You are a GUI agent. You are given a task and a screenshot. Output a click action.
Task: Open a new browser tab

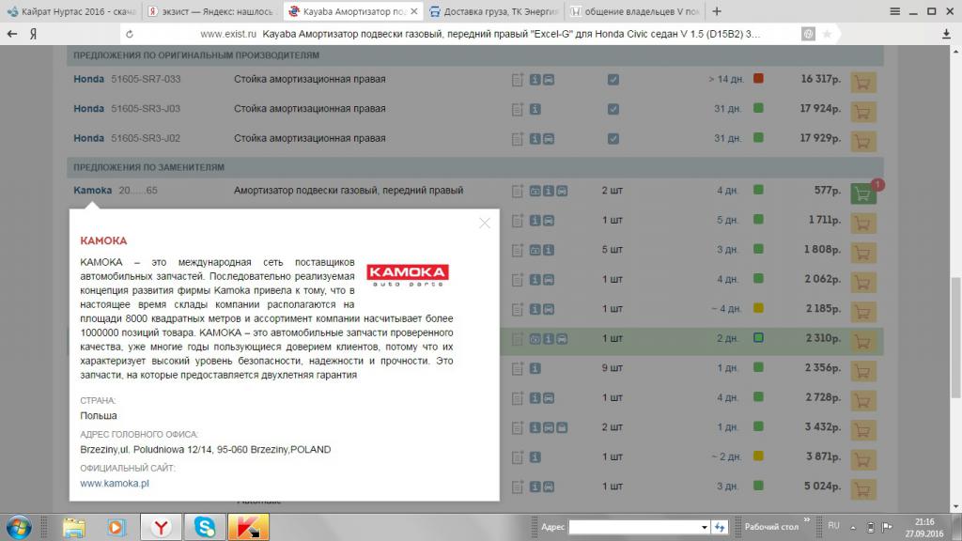(x=717, y=11)
